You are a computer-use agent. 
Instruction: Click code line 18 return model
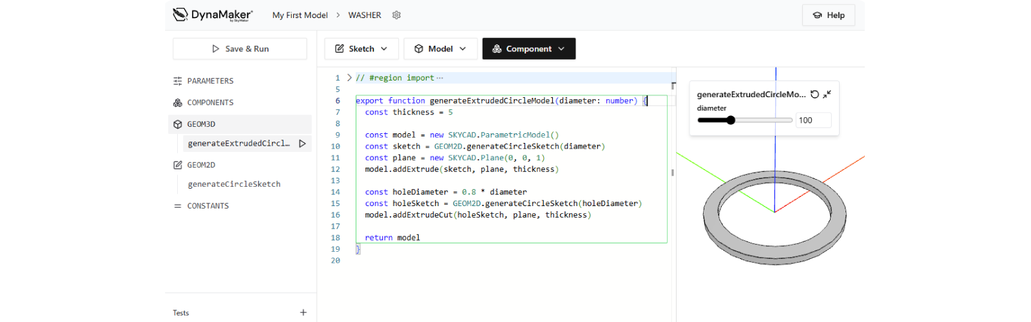point(392,238)
